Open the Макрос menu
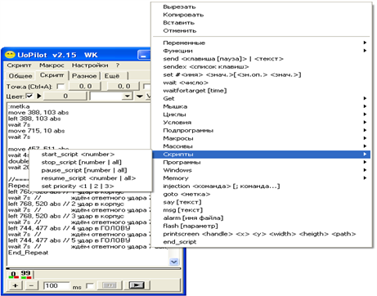The image size is (377, 296). point(52,65)
